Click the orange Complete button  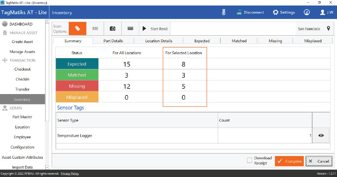coord(289,161)
